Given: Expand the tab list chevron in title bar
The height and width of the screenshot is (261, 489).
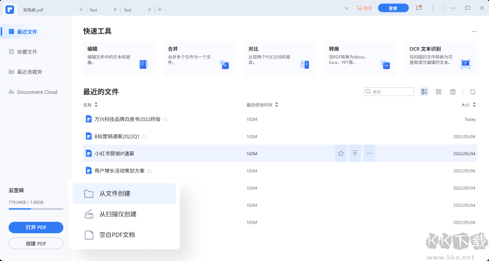Looking at the screenshot, I should (x=346, y=8).
